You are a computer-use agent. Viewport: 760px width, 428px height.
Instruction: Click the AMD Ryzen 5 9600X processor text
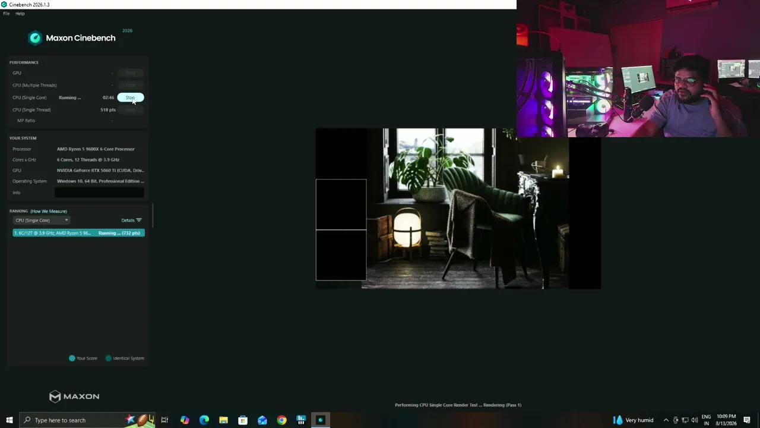tap(96, 149)
